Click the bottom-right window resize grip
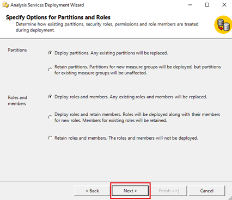Viewport: 232px width, 200px height. [230, 198]
